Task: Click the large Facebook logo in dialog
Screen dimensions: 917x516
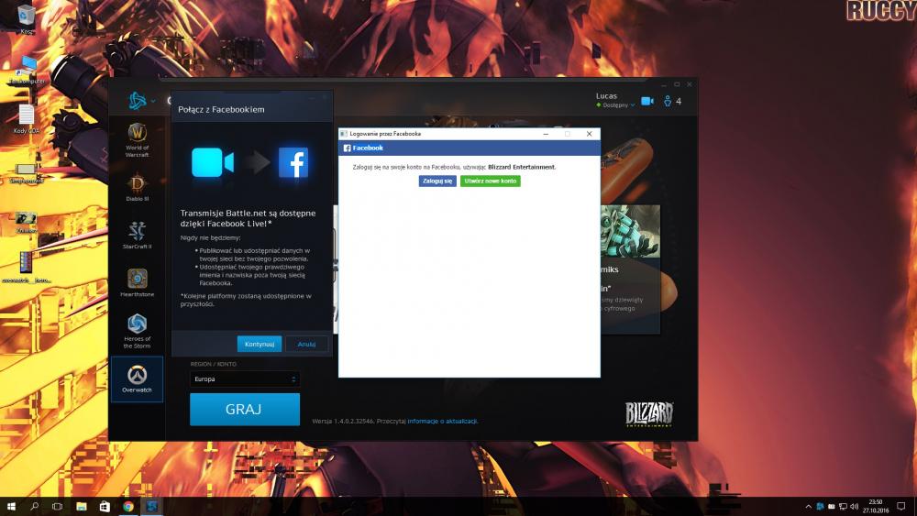Action: click(x=293, y=162)
